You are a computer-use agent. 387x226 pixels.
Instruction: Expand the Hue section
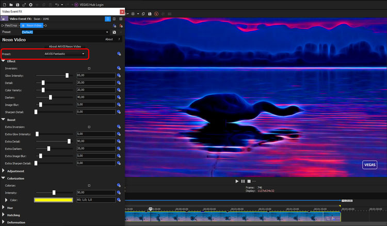(3, 207)
